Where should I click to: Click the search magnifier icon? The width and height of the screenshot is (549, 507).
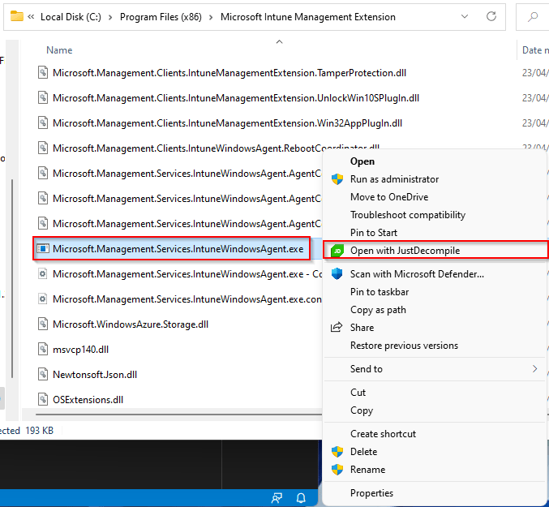click(x=534, y=16)
